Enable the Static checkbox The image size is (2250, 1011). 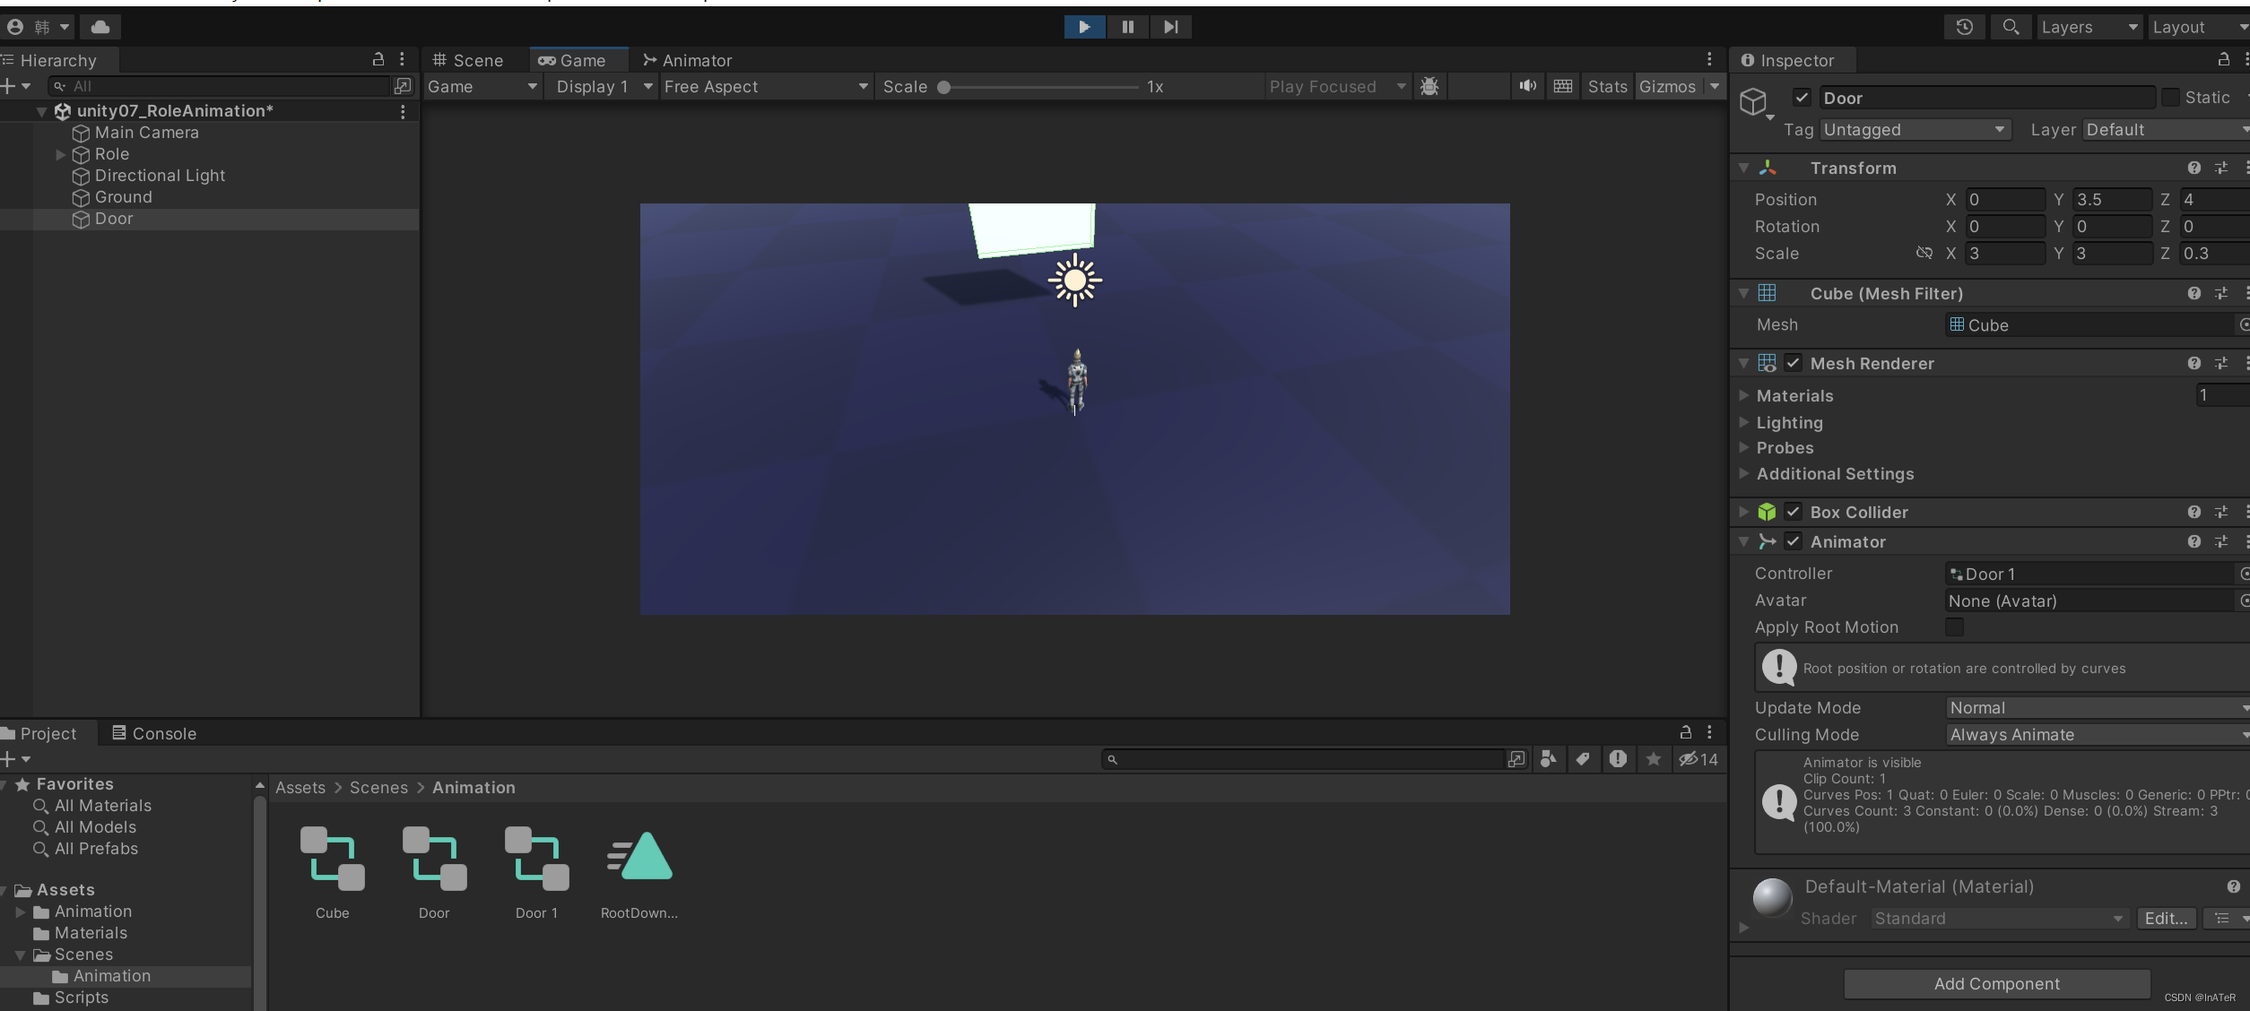(x=2170, y=98)
